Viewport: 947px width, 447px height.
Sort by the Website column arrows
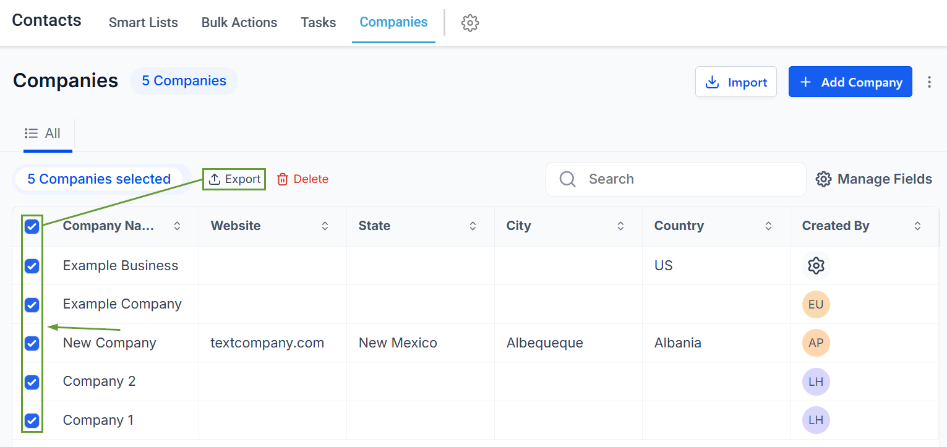[325, 226]
